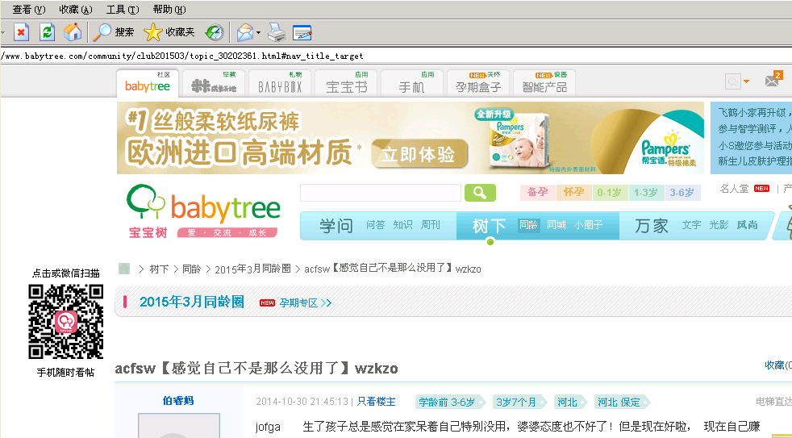Open the messages envelope icon with badge
This screenshot has width=792, height=438.
click(x=772, y=81)
